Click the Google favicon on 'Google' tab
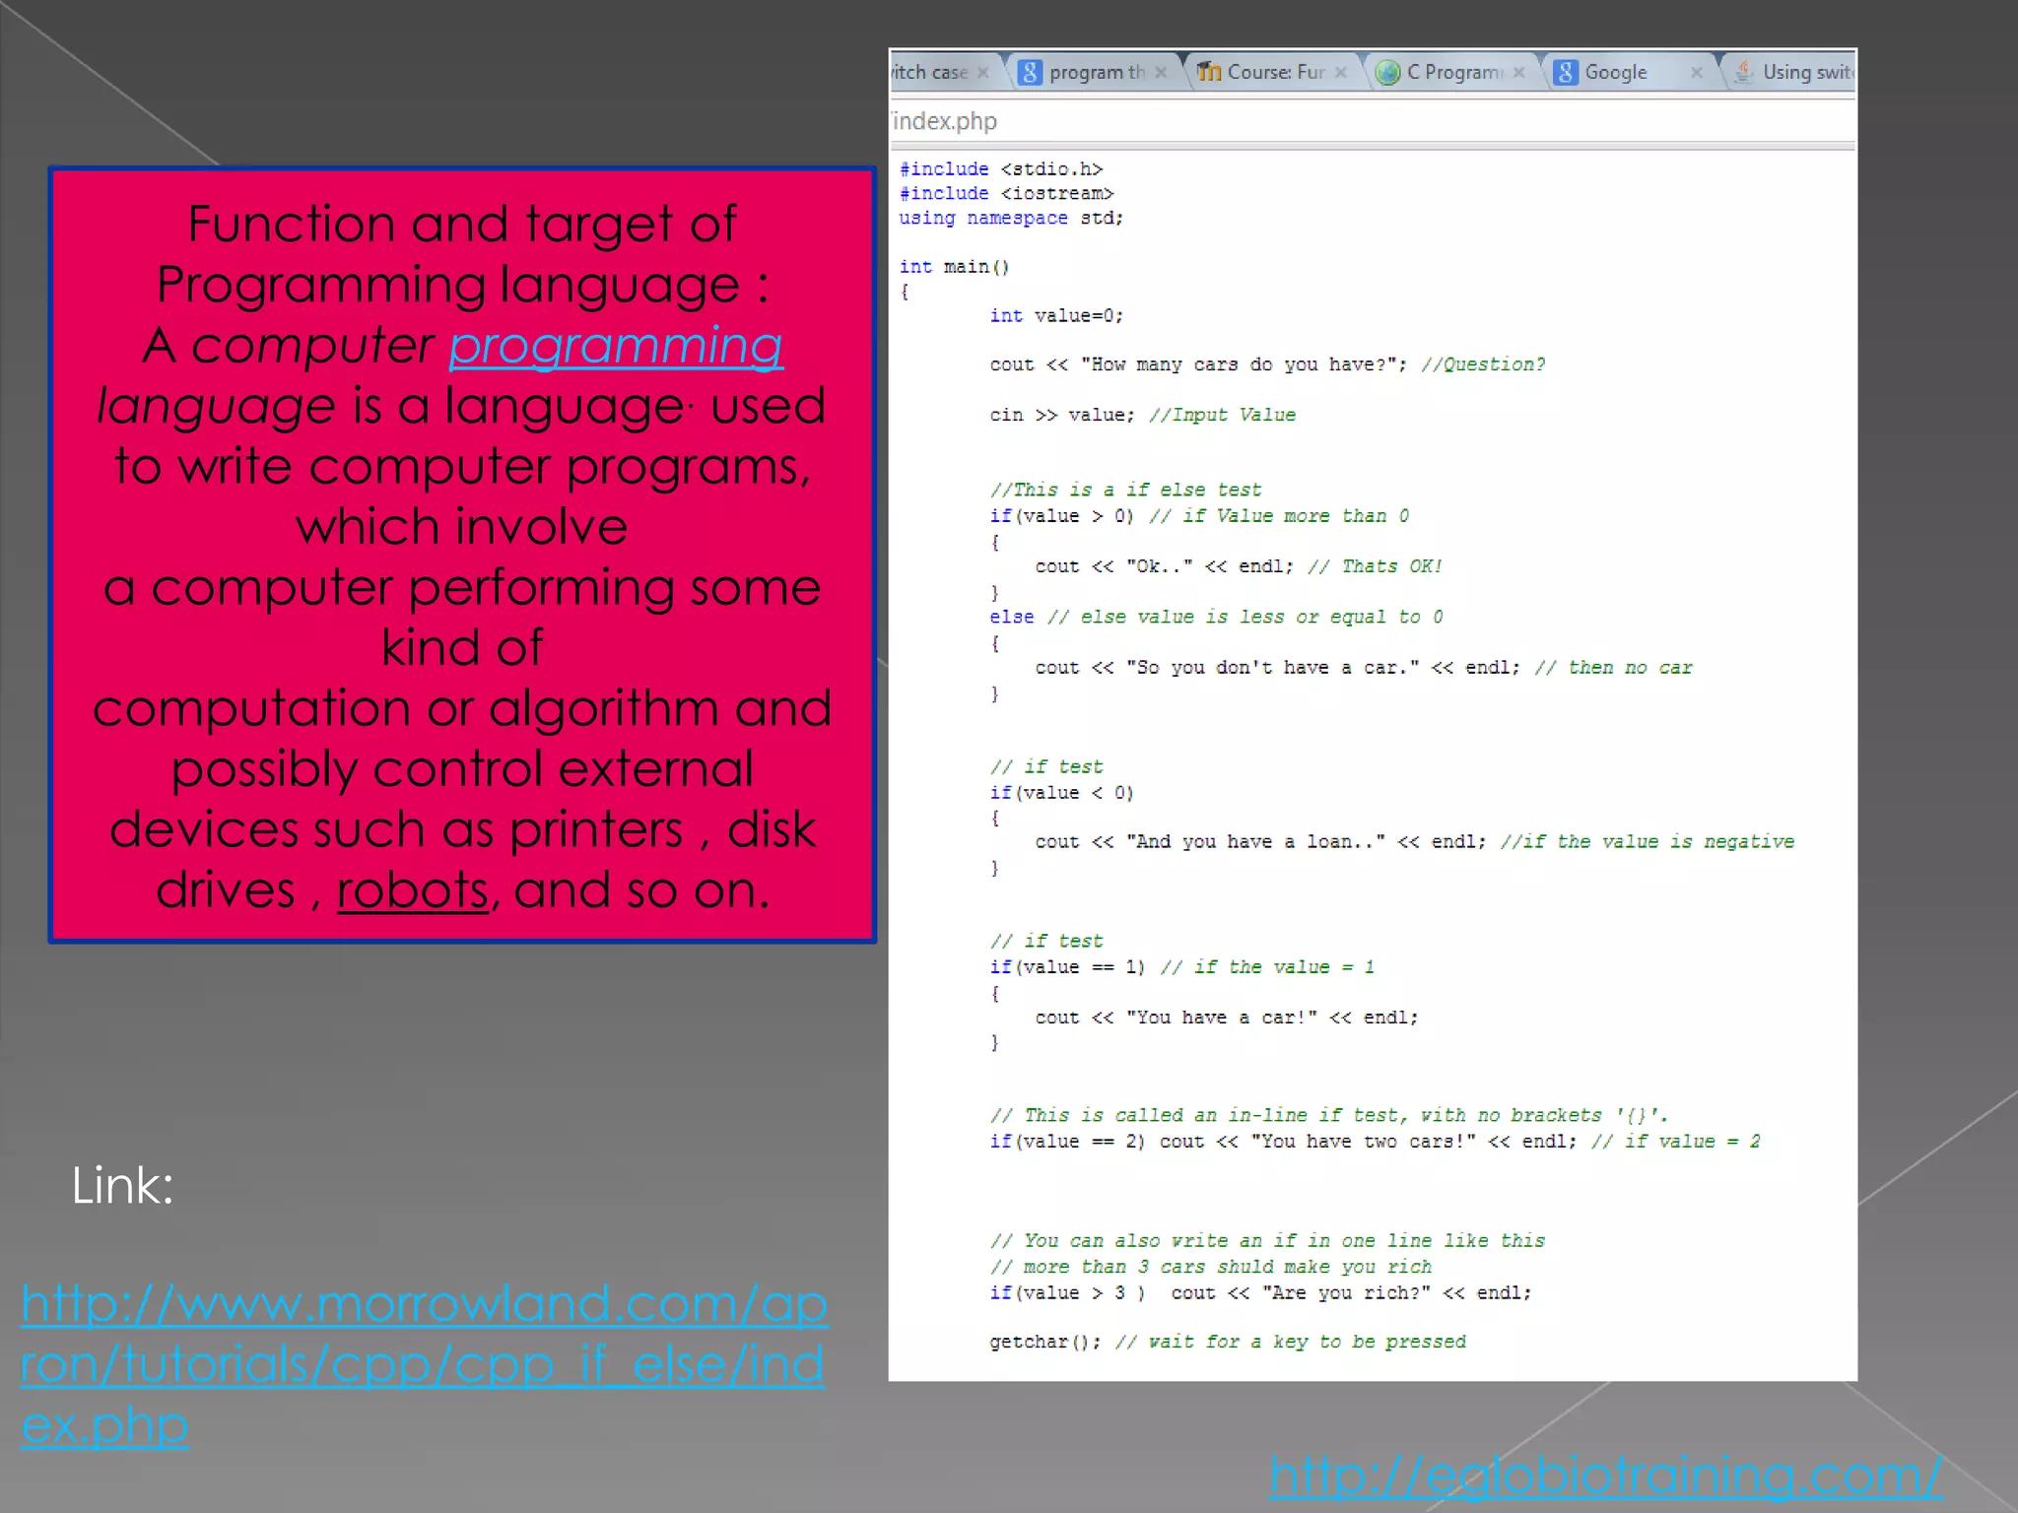Viewport: 2018px width, 1513px height. coord(1566,72)
